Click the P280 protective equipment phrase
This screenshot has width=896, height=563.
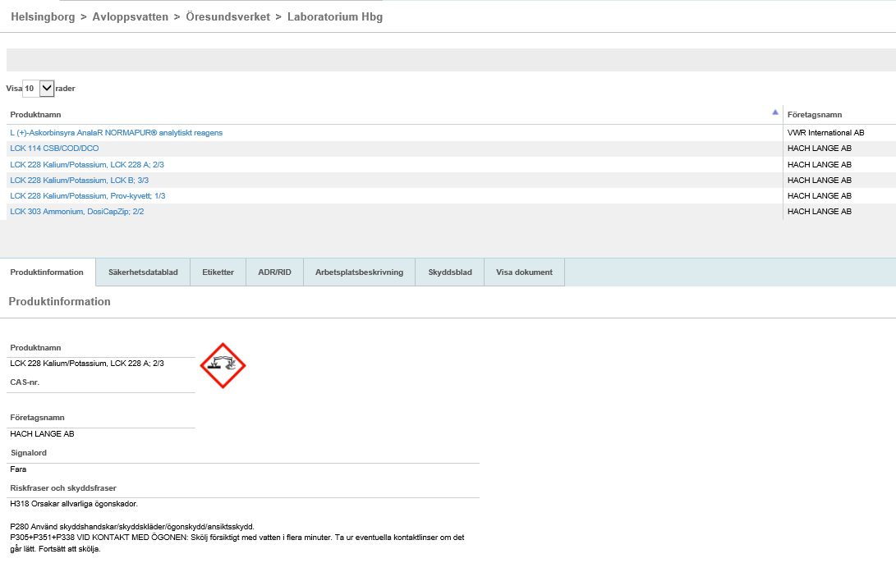pos(132,527)
